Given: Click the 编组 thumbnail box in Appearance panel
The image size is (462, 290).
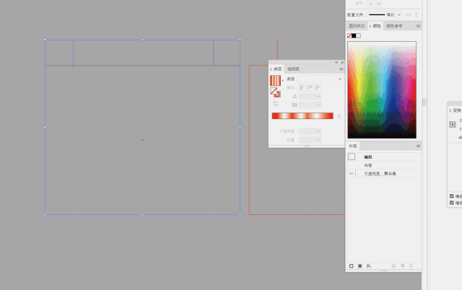Looking at the screenshot, I should [352, 157].
